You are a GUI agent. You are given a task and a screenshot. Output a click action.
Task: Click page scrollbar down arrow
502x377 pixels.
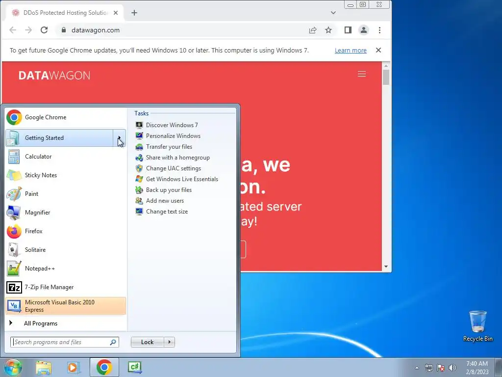point(386,267)
